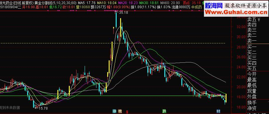The width and height of the screenshot is (269, 114).
Task: Click the 卖一 row in order book
Action: tap(252, 41)
